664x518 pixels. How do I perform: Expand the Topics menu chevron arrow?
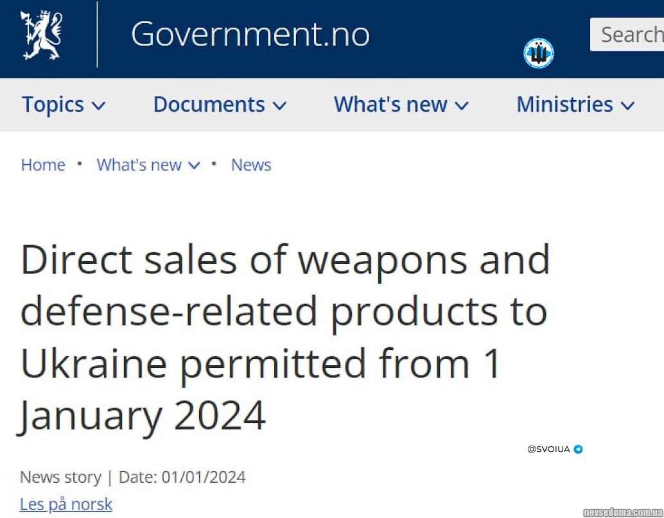[x=99, y=106]
